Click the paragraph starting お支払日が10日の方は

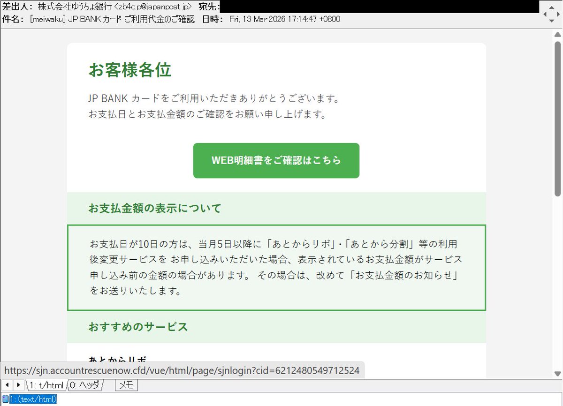(x=276, y=267)
